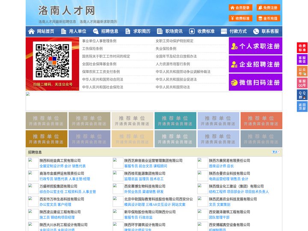Click the logo icon for 陕西芝麻音商业运营管理集团
Viewport: 308px width, 231px height.
118,163
